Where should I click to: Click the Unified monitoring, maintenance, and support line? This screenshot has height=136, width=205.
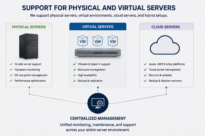(98, 125)
